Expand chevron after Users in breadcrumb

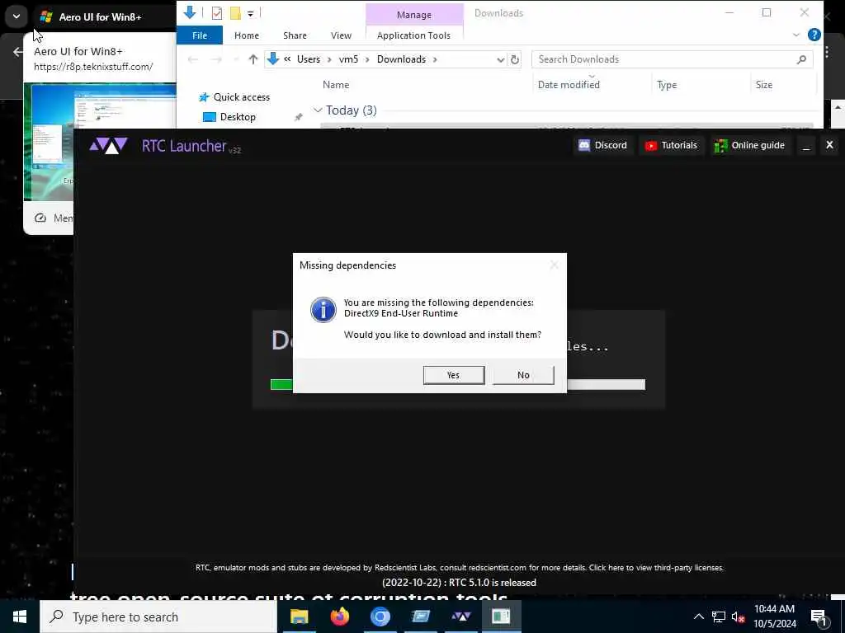coord(329,59)
